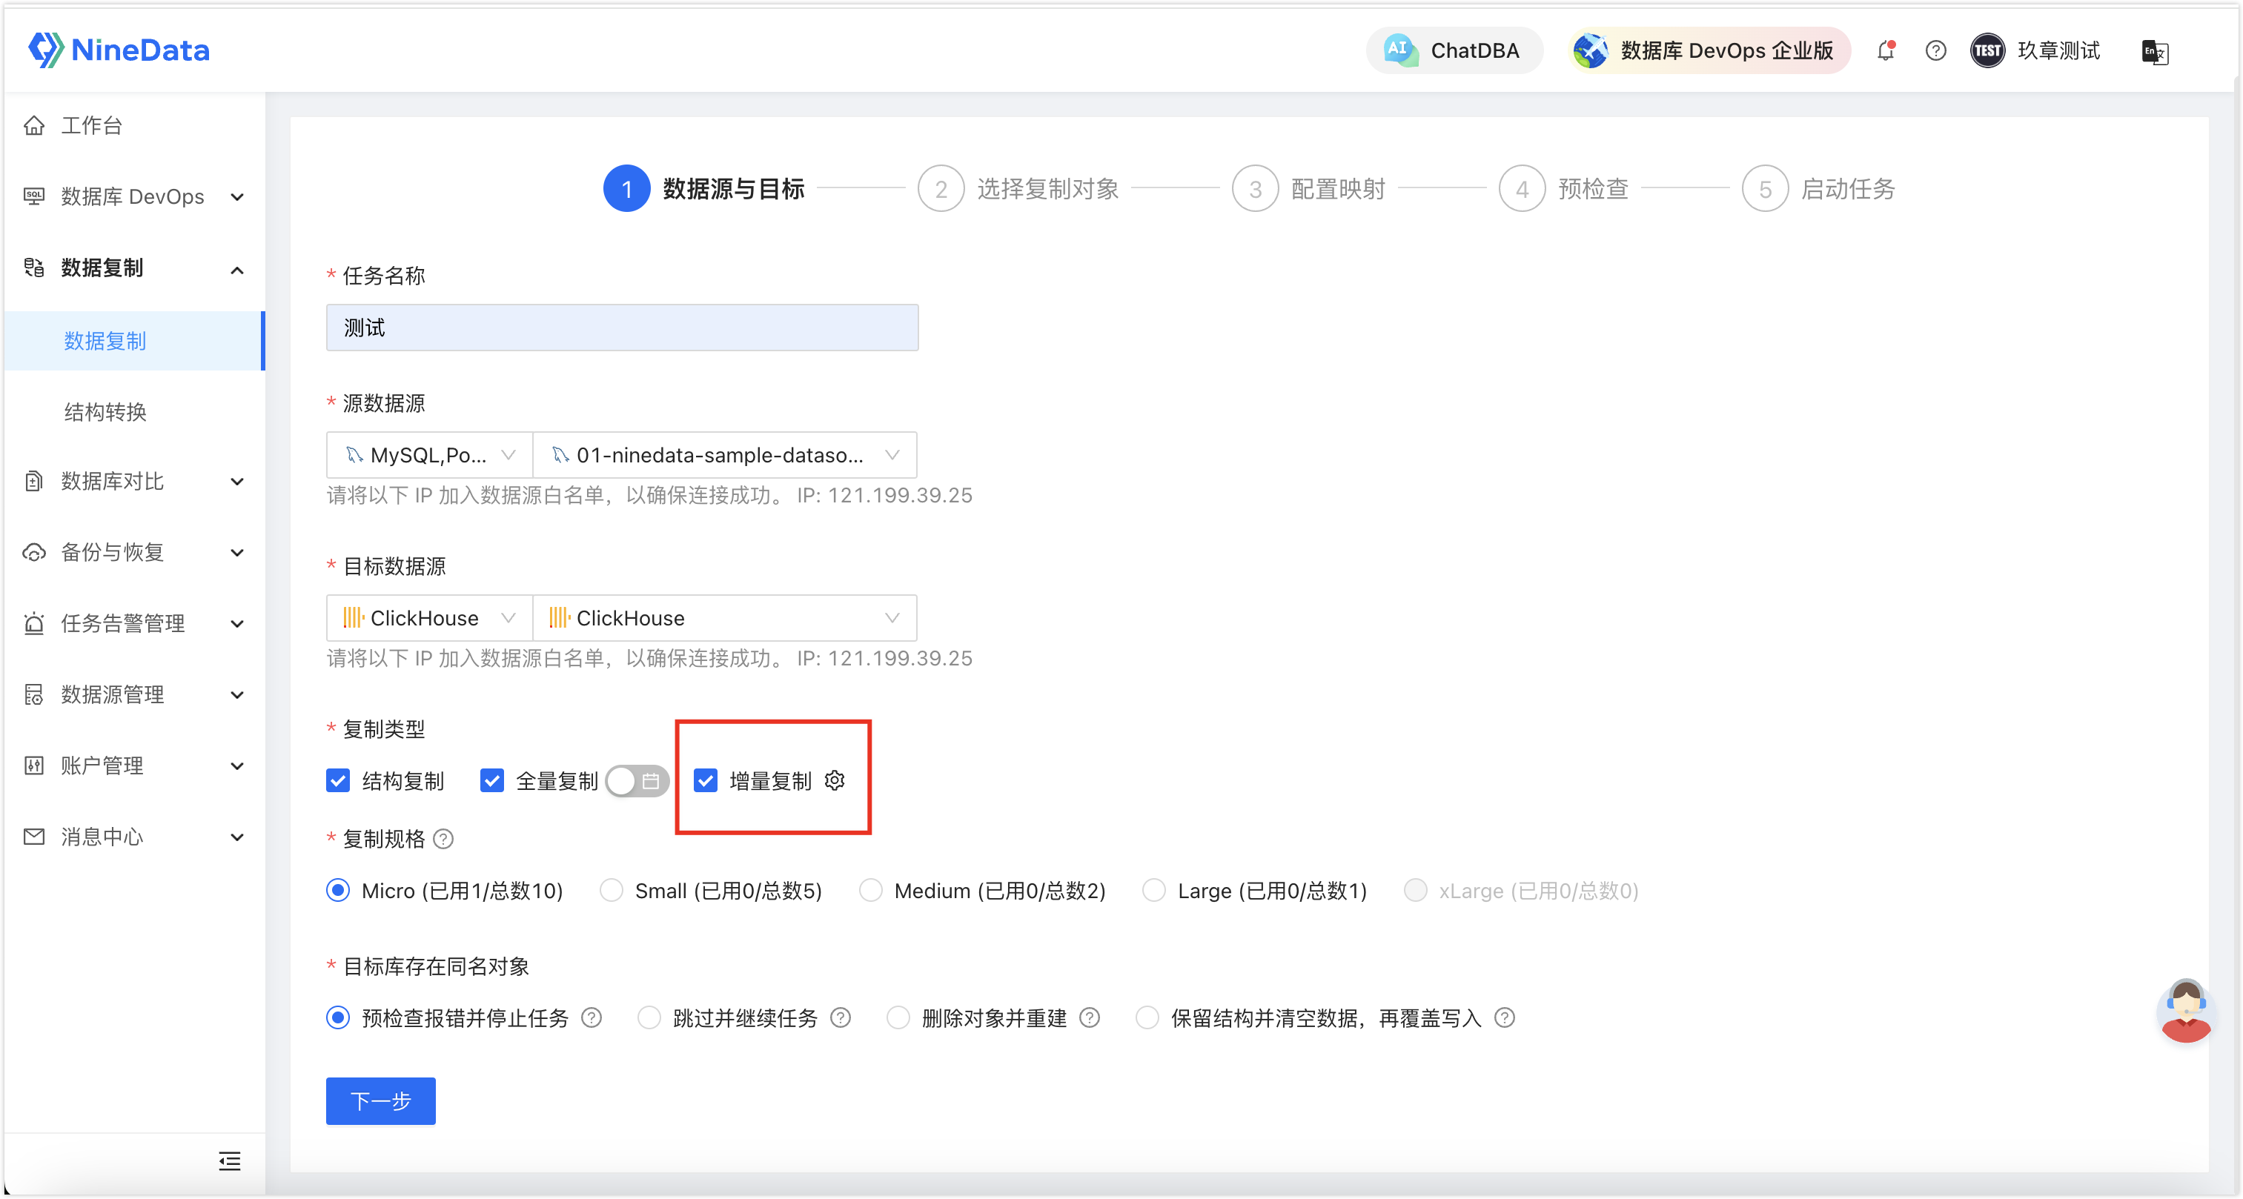2243x1199 pixels.
Task: Expand the 数据库对比 sidebar menu
Action: pos(237,482)
